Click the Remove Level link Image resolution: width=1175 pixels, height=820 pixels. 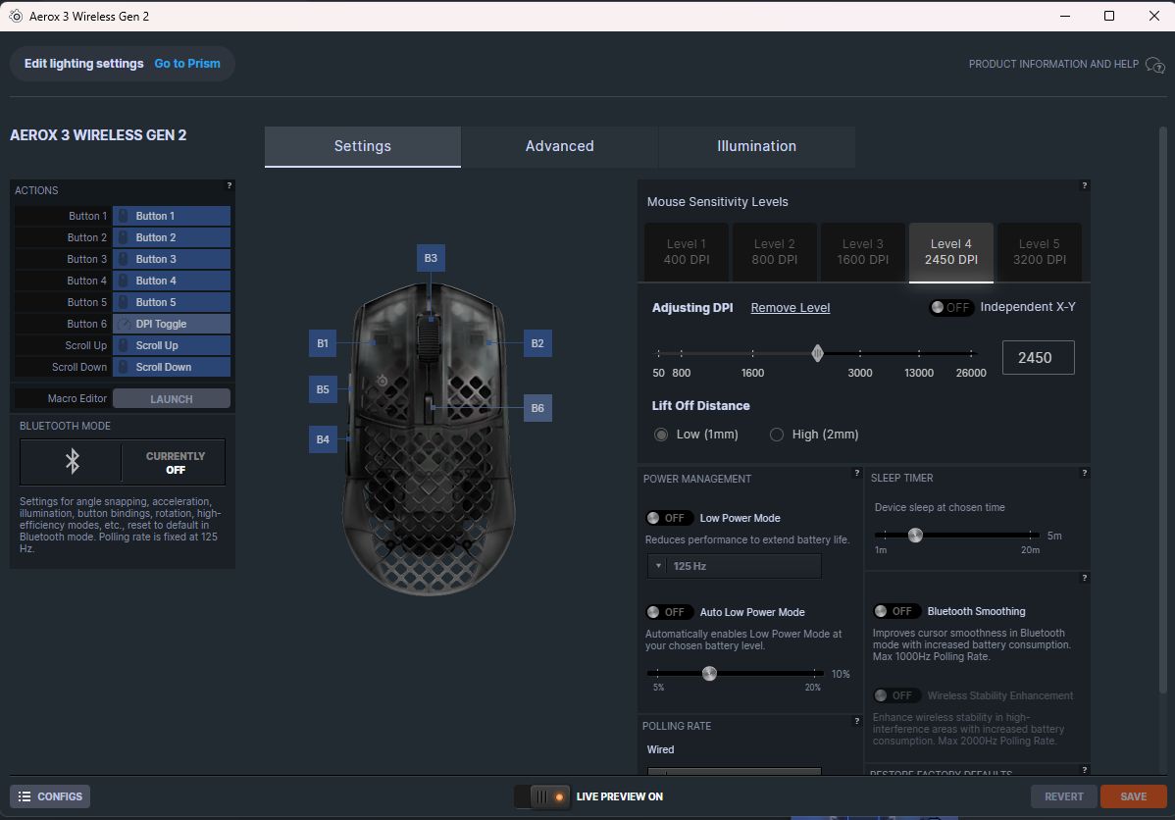pyautogui.click(x=790, y=308)
